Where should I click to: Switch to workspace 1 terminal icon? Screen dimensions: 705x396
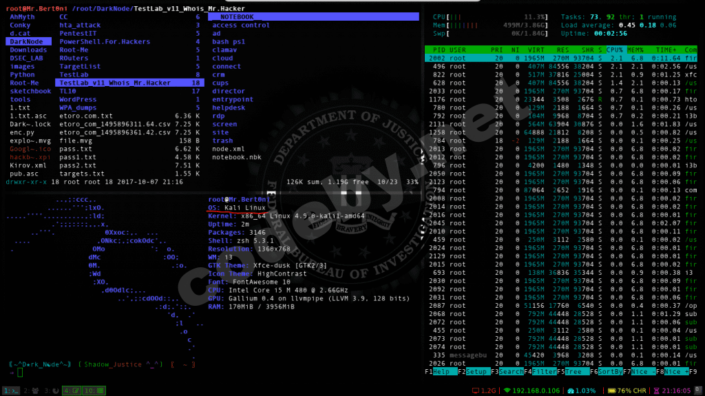(x=10, y=390)
